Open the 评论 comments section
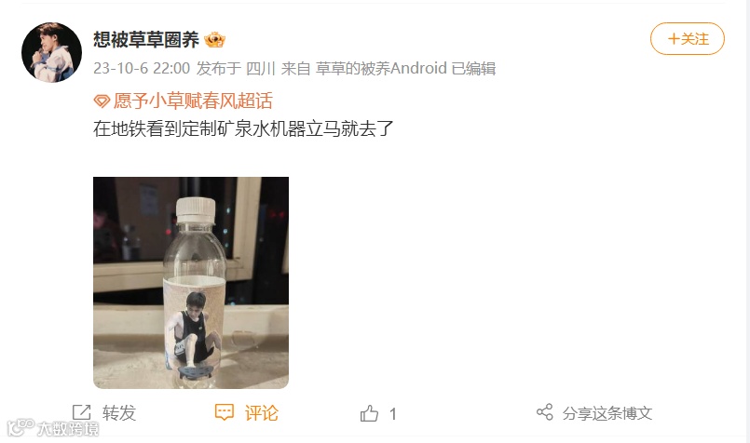 click(x=261, y=413)
